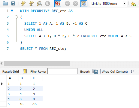Run EXPLAIN with magnifier lightning icon
The height and width of the screenshot is (108, 139).
(39, 4)
